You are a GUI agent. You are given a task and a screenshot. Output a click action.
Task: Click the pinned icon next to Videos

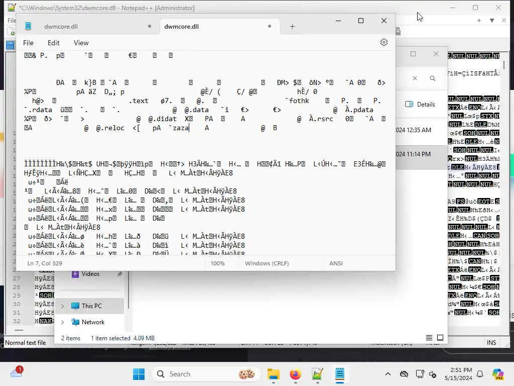119,274
